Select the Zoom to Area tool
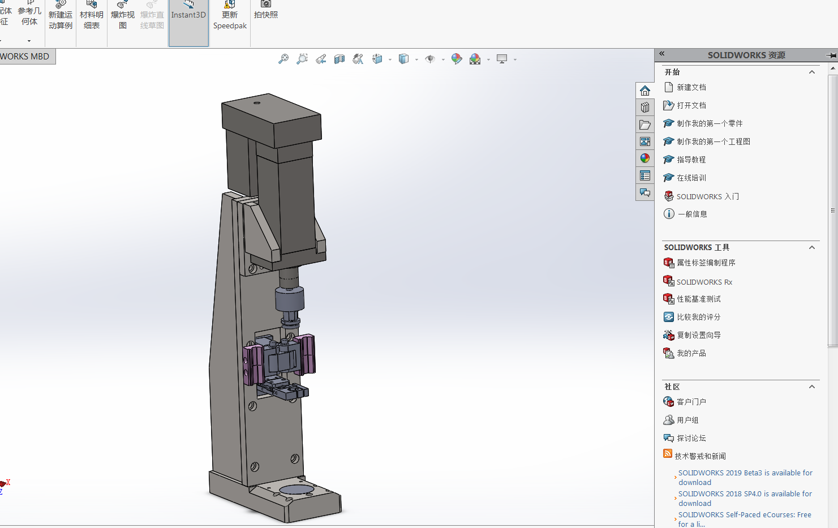This screenshot has height=528, width=838. pyautogui.click(x=302, y=59)
